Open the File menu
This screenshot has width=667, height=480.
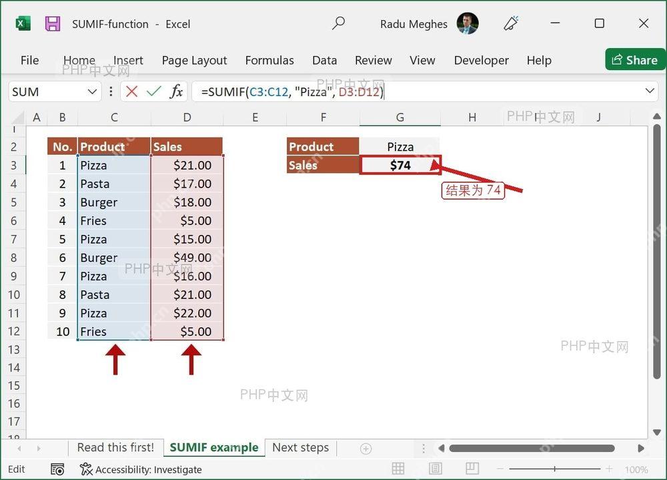[x=30, y=61]
